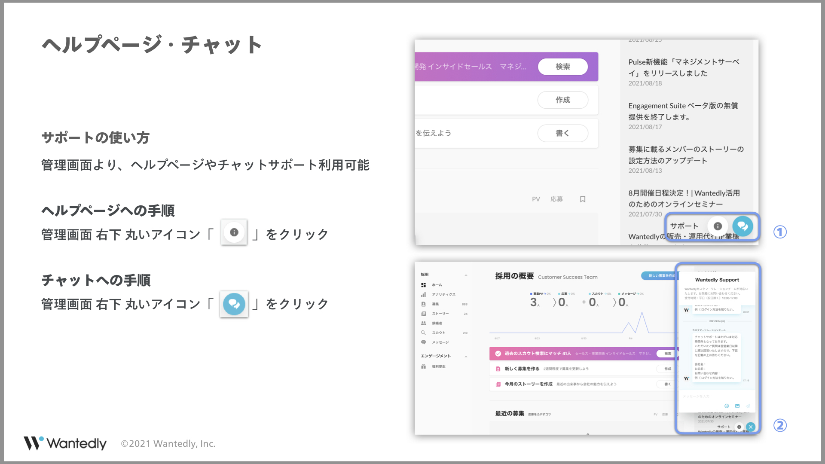Open アナリティクス in the sidebar
Screen dimensions: 825x464
click(443, 294)
